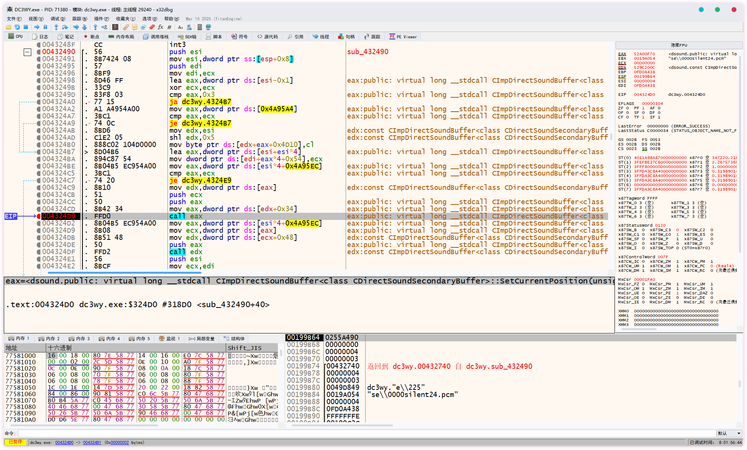Click the 隐藏FPU button

(678, 45)
